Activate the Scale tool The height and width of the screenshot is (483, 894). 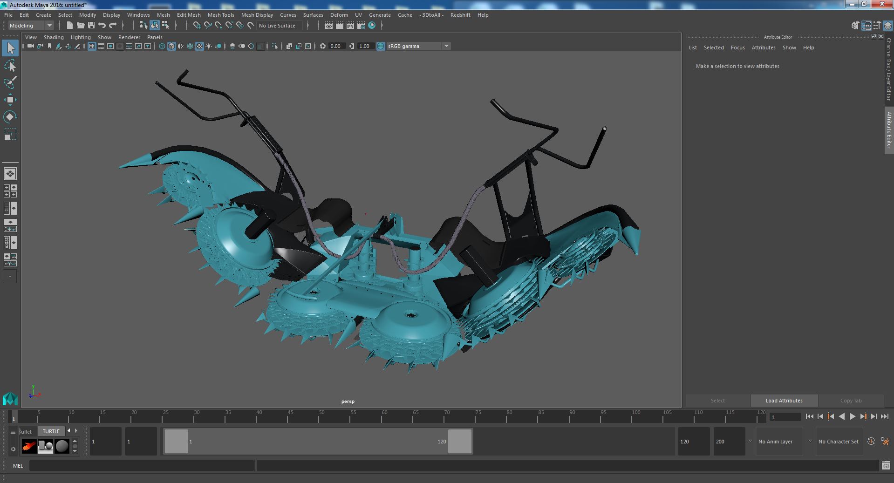pyautogui.click(x=10, y=134)
